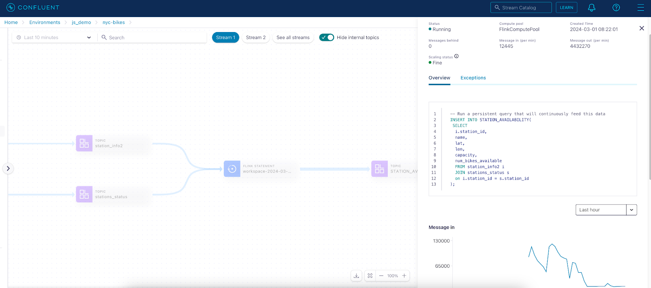
Task: Click the station_info2 topic icon
Action: click(x=84, y=143)
